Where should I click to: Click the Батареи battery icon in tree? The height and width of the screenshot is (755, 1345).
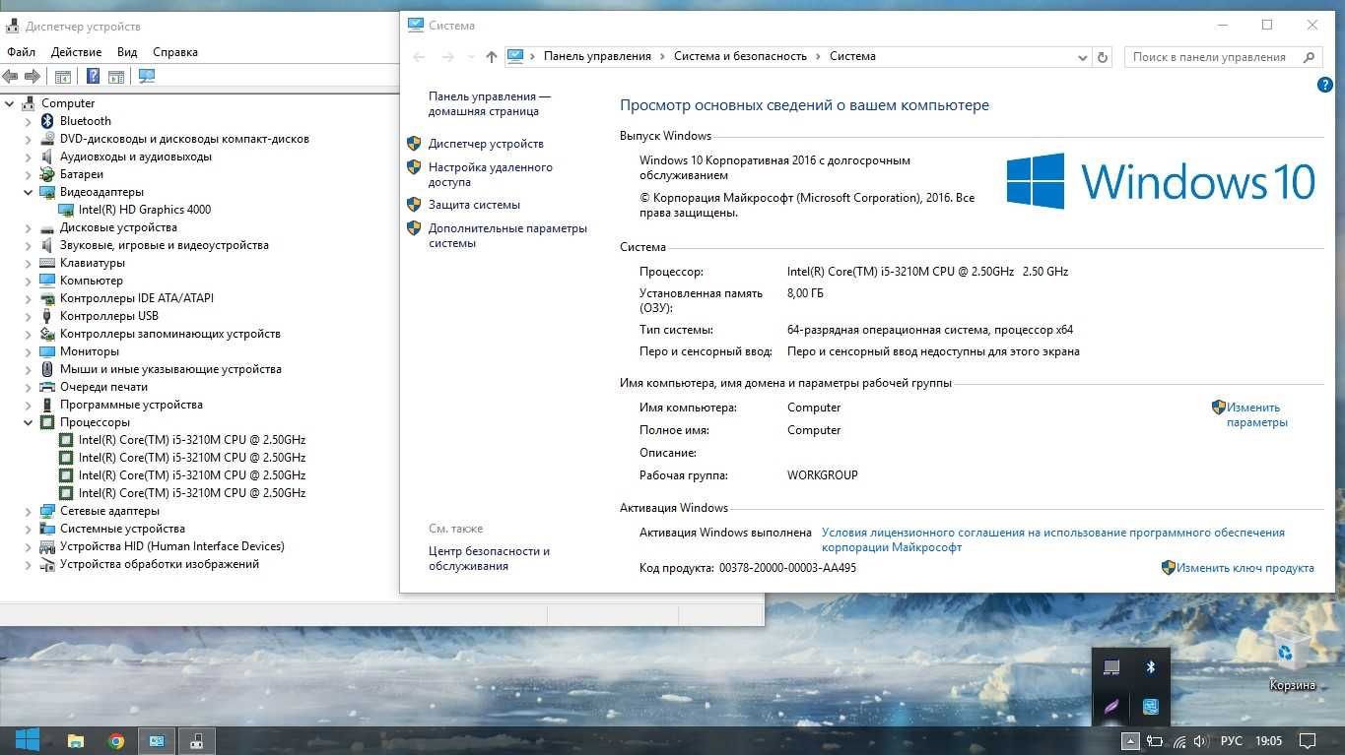[x=47, y=174]
